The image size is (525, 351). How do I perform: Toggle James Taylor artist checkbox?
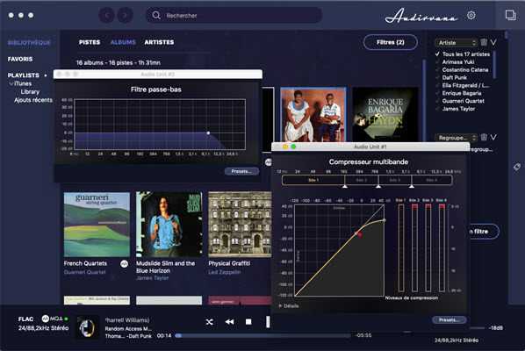(437, 109)
